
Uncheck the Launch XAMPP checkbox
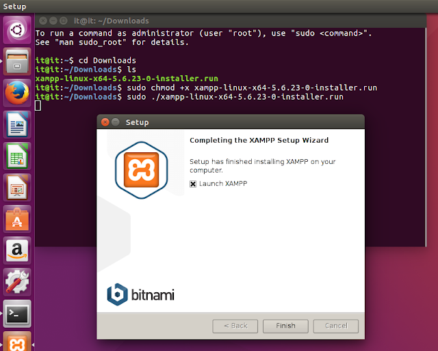[x=193, y=184]
